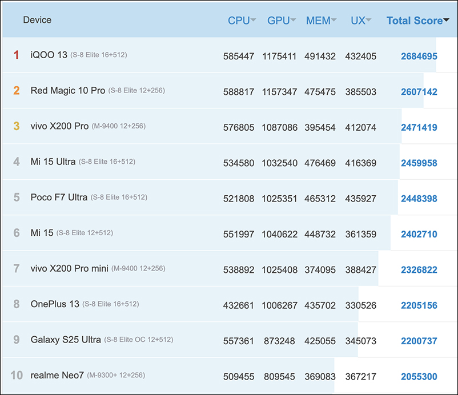Click the rank 1 number badge
The width and height of the screenshot is (458, 395).
coord(17,55)
